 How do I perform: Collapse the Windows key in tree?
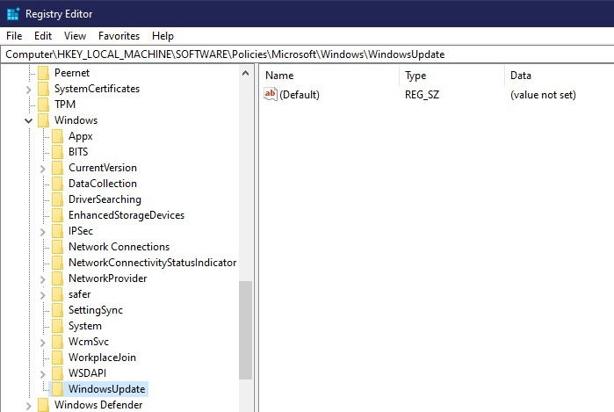[29, 120]
